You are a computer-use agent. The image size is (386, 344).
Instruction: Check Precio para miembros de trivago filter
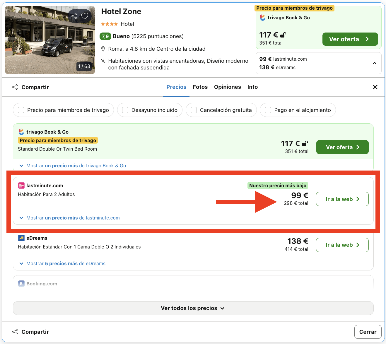click(x=21, y=110)
